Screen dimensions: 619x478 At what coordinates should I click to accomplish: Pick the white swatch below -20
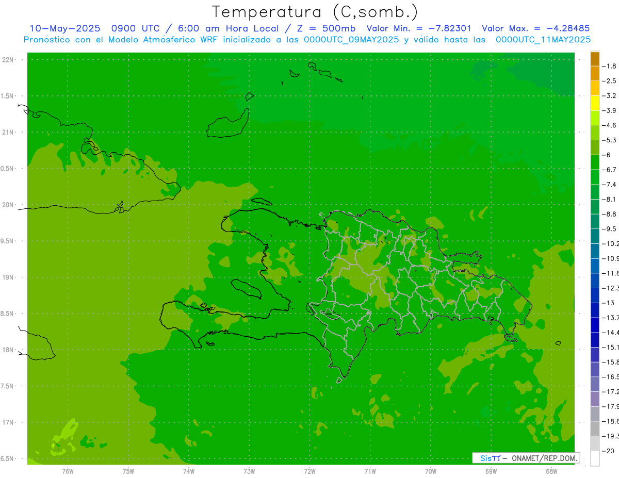(595, 458)
